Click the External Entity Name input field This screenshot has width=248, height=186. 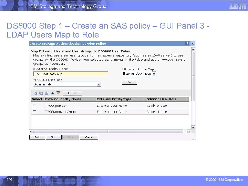pyautogui.click(x=71, y=74)
